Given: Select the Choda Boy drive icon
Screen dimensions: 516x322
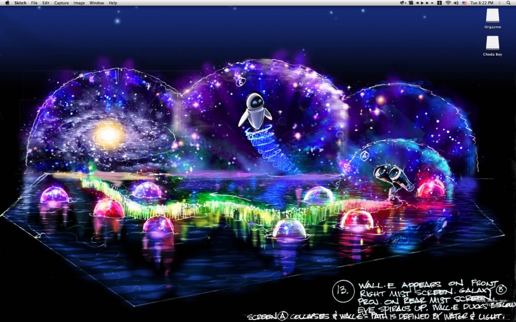Looking at the screenshot, I should pos(492,43).
